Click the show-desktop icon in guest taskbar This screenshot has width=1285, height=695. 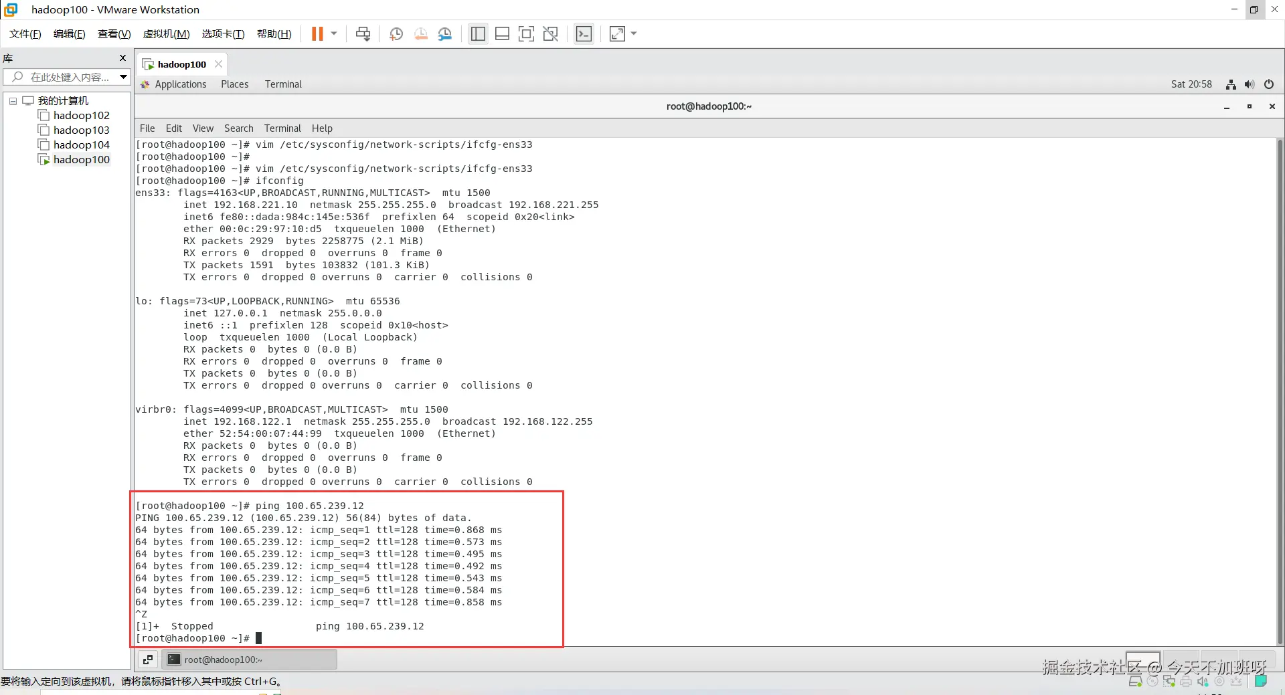[148, 660]
